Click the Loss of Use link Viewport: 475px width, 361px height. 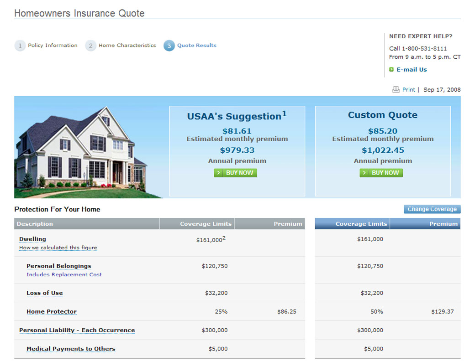[45, 293]
